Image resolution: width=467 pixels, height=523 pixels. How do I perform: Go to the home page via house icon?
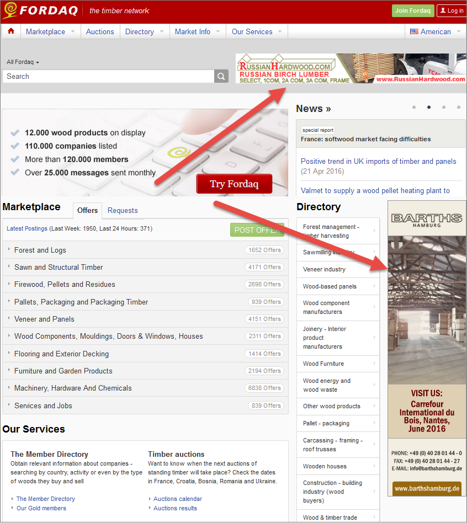point(11,31)
